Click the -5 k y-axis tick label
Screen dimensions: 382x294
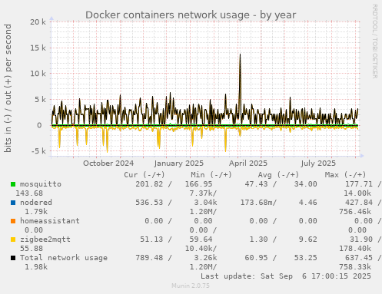(38, 151)
